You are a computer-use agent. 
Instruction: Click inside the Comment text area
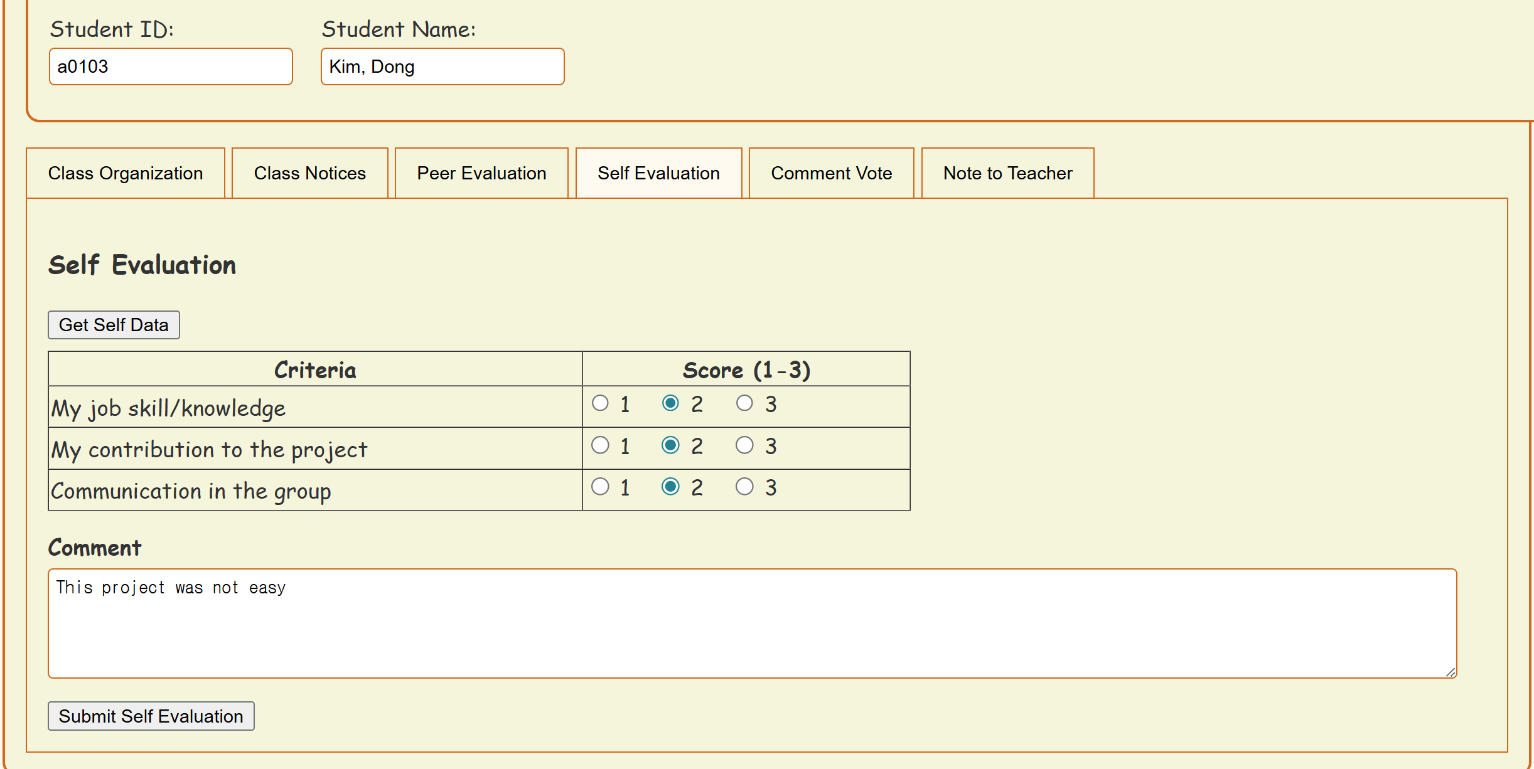752,623
